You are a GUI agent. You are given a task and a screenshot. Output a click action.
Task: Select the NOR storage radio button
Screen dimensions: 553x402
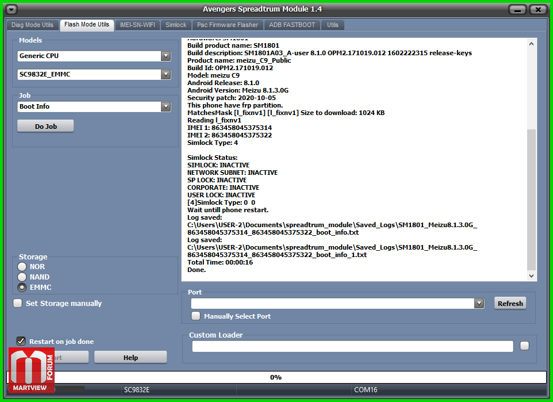point(22,267)
